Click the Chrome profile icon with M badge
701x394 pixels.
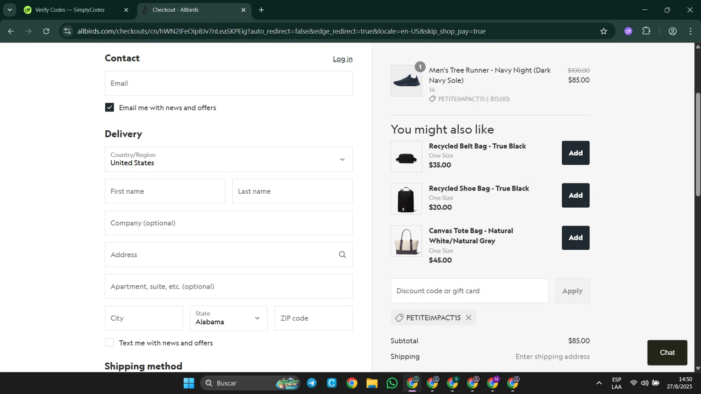tap(493, 383)
